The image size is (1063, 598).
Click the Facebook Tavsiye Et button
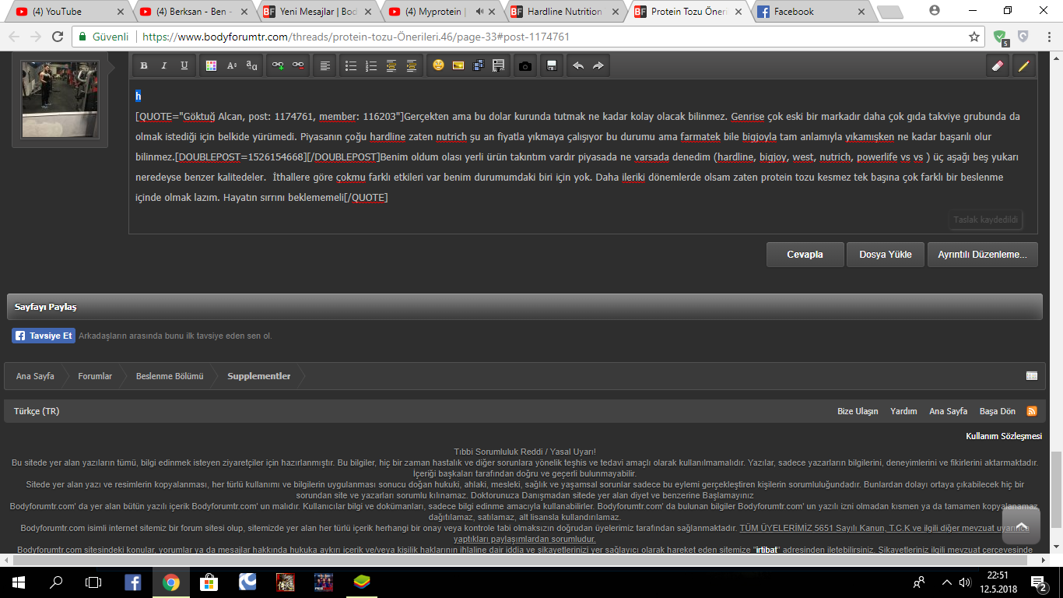tap(44, 336)
